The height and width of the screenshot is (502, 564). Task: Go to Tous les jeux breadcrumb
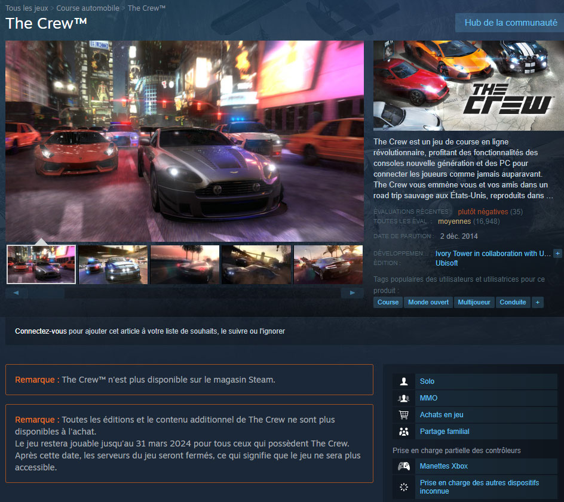pos(27,8)
